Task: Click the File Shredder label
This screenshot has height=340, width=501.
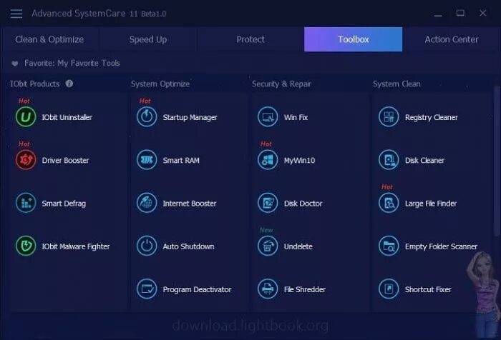Action: 304,289
